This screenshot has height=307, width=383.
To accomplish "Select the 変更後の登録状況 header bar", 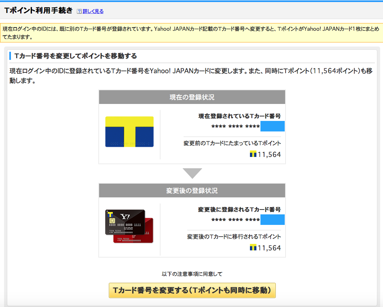I will pyautogui.click(x=192, y=191).
